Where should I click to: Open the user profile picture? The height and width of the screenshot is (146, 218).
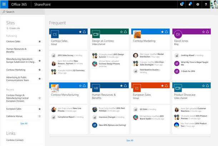pos(214,4)
